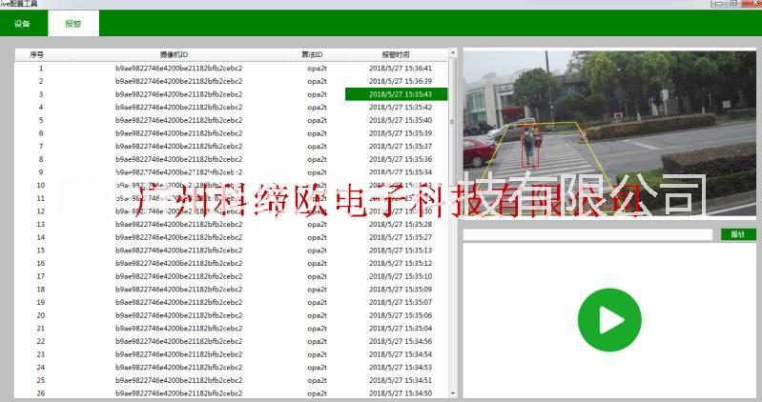The height and width of the screenshot is (402, 762).
Task: Select alarm time 2018/5/27 15:35:09
Action: pos(400,290)
